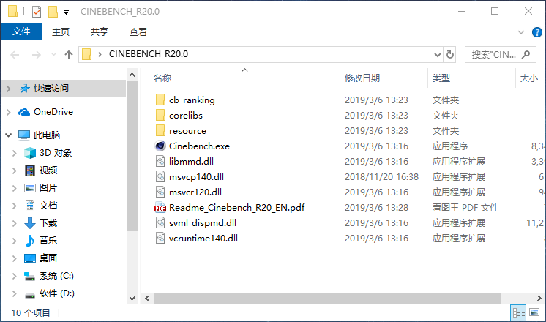Open the help question mark icon
Screen dimensions: 546x322
pos(537,32)
